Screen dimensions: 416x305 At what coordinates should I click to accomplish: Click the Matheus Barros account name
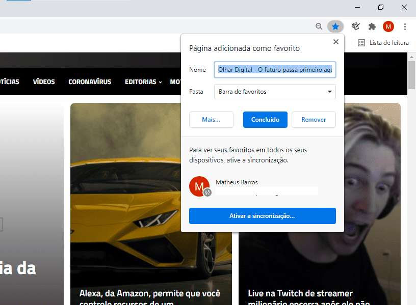[237, 182]
